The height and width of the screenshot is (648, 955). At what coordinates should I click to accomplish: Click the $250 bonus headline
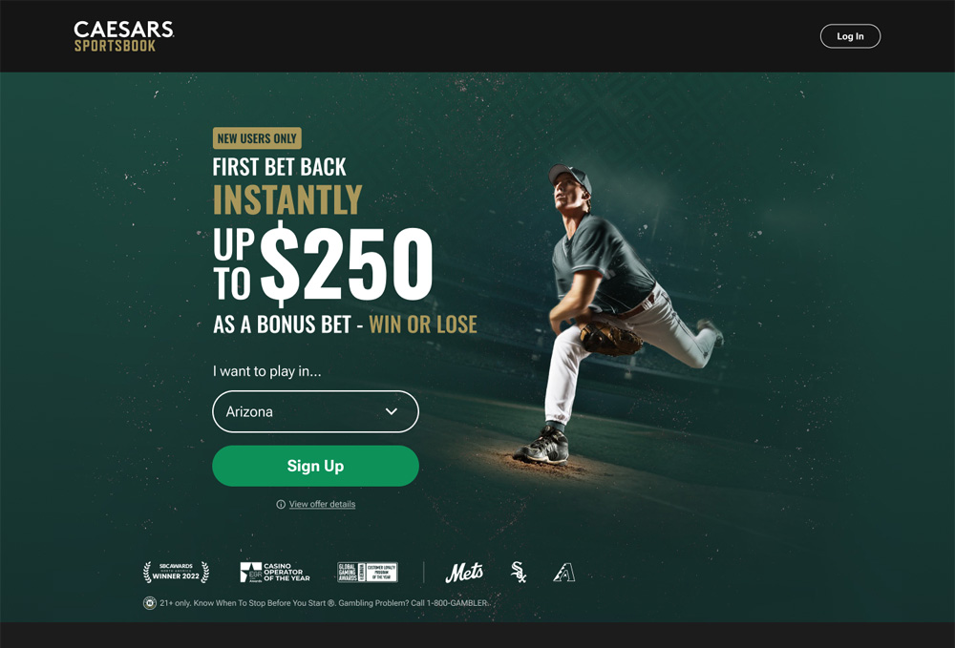click(347, 263)
